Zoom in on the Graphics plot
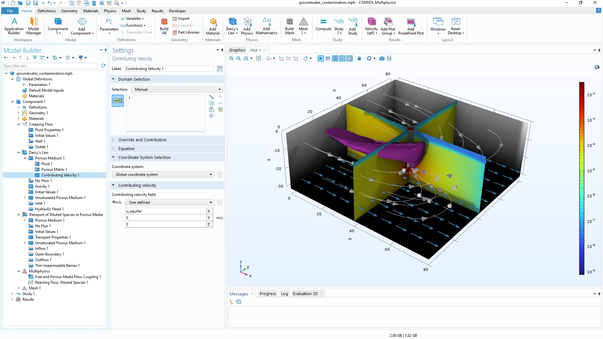Screen dimensions: 603x339 tap(231, 58)
